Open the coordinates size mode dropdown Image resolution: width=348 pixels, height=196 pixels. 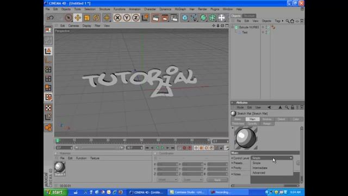pos(192,180)
